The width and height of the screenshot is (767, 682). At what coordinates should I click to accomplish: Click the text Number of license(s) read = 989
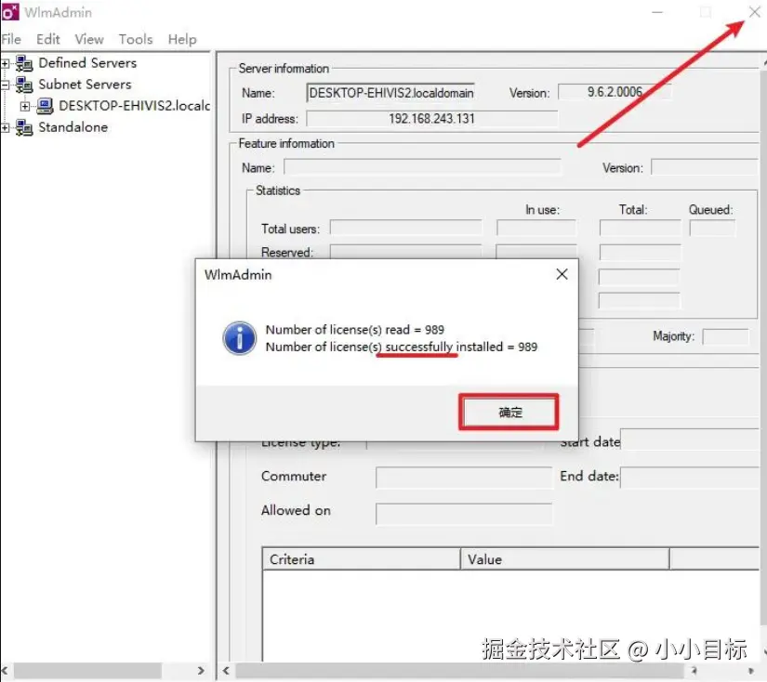point(354,330)
